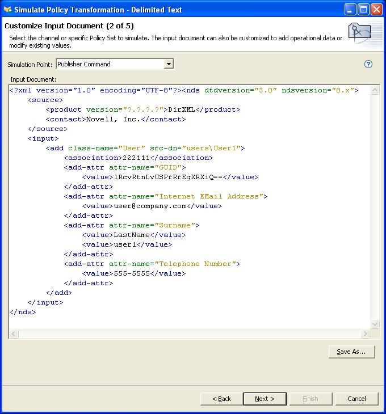This screenshot has width=386, height=414.
Task: Click the <source> opening tag line
Action: (45, 100)
